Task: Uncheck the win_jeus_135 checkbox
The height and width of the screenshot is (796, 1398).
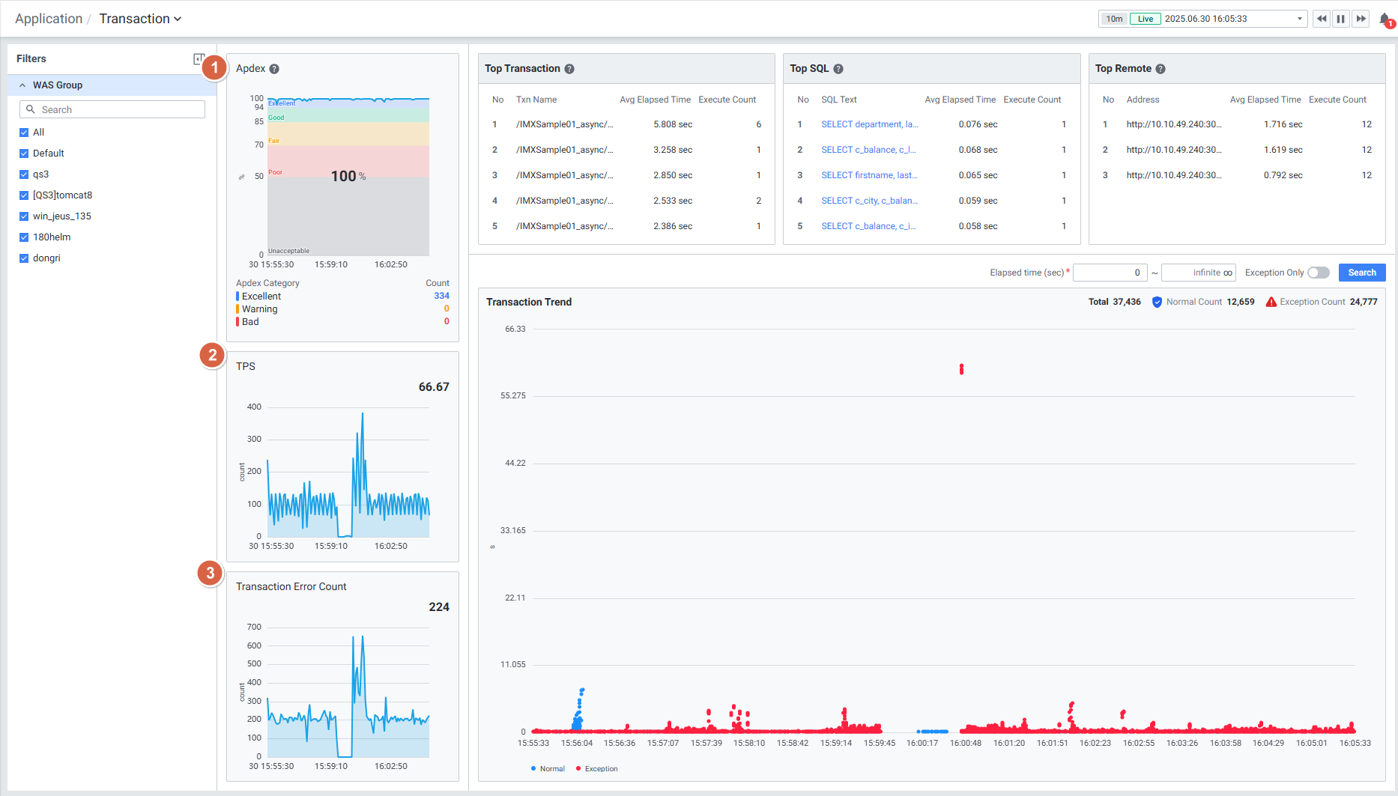Action: 24,216
